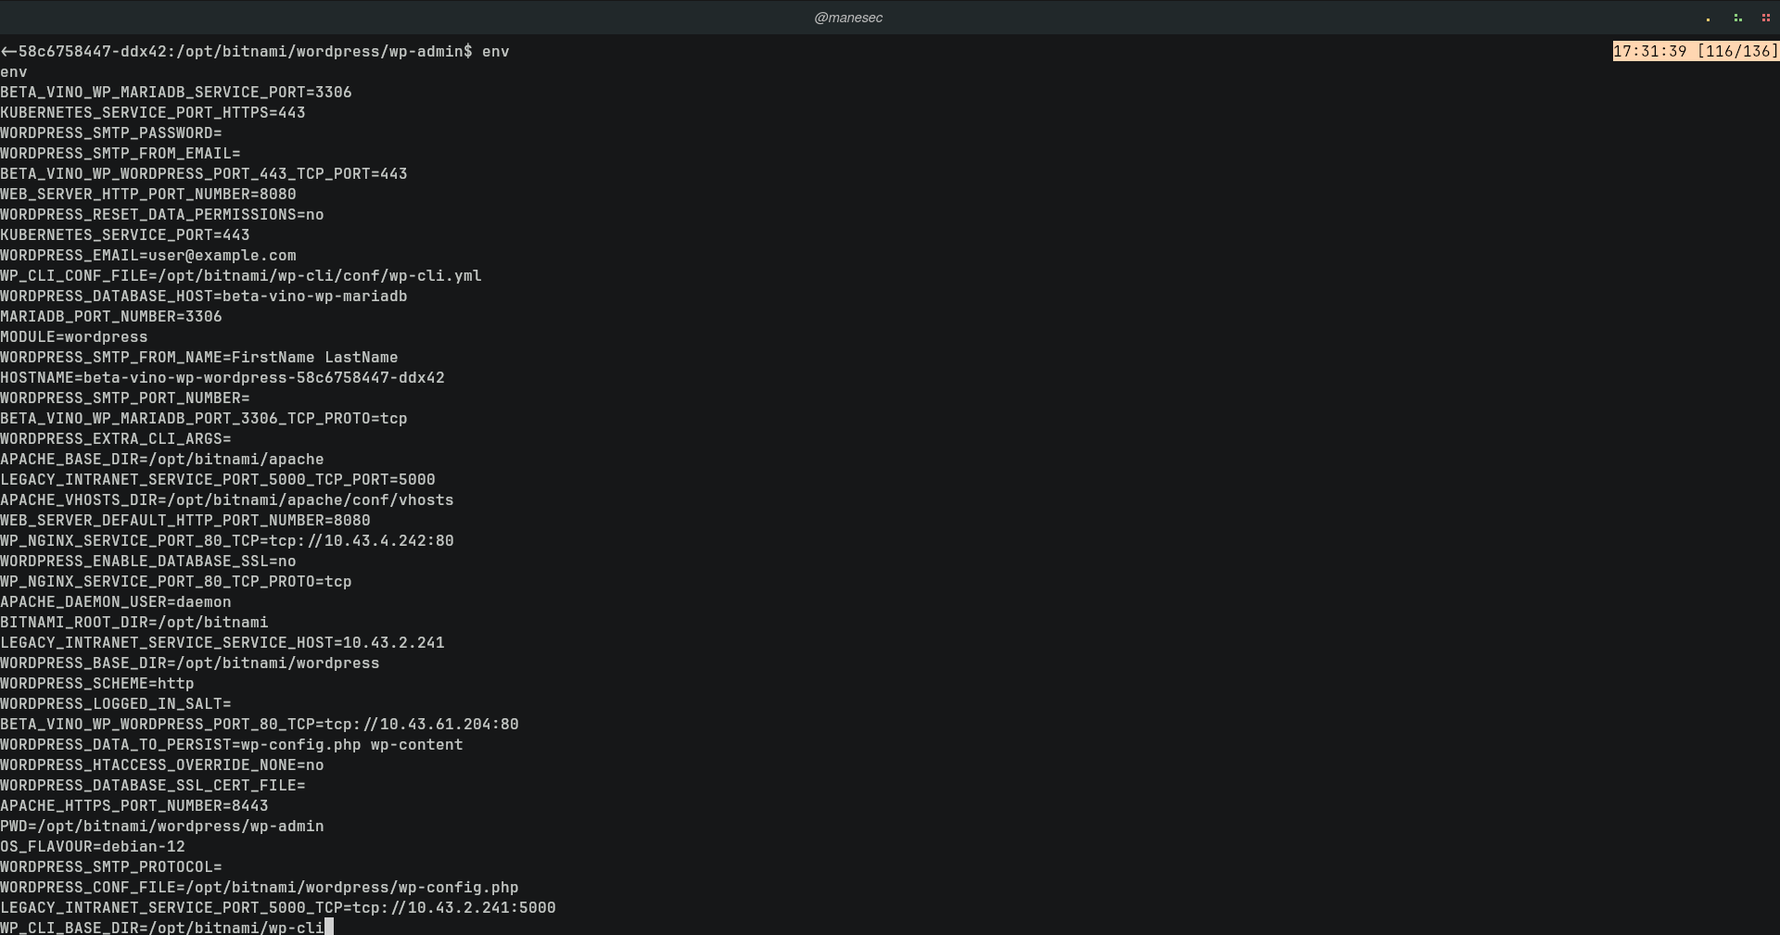This screenshot has width=1780, height=935.
Task: Click the green three-dot maximize icon
Action: (1737, 18)
